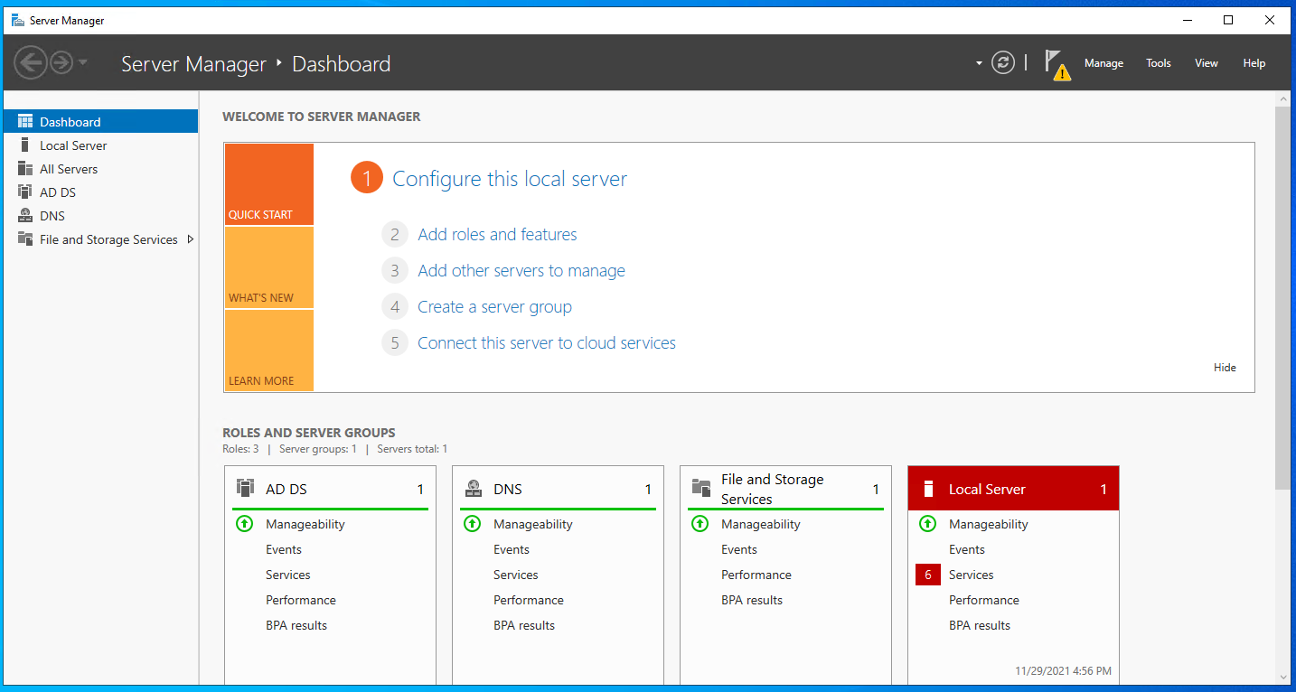Open the dropdown arrow left of Refresh
This screenshot has width=1296, height=692.
pyautogui.click(x=979, y=63)
